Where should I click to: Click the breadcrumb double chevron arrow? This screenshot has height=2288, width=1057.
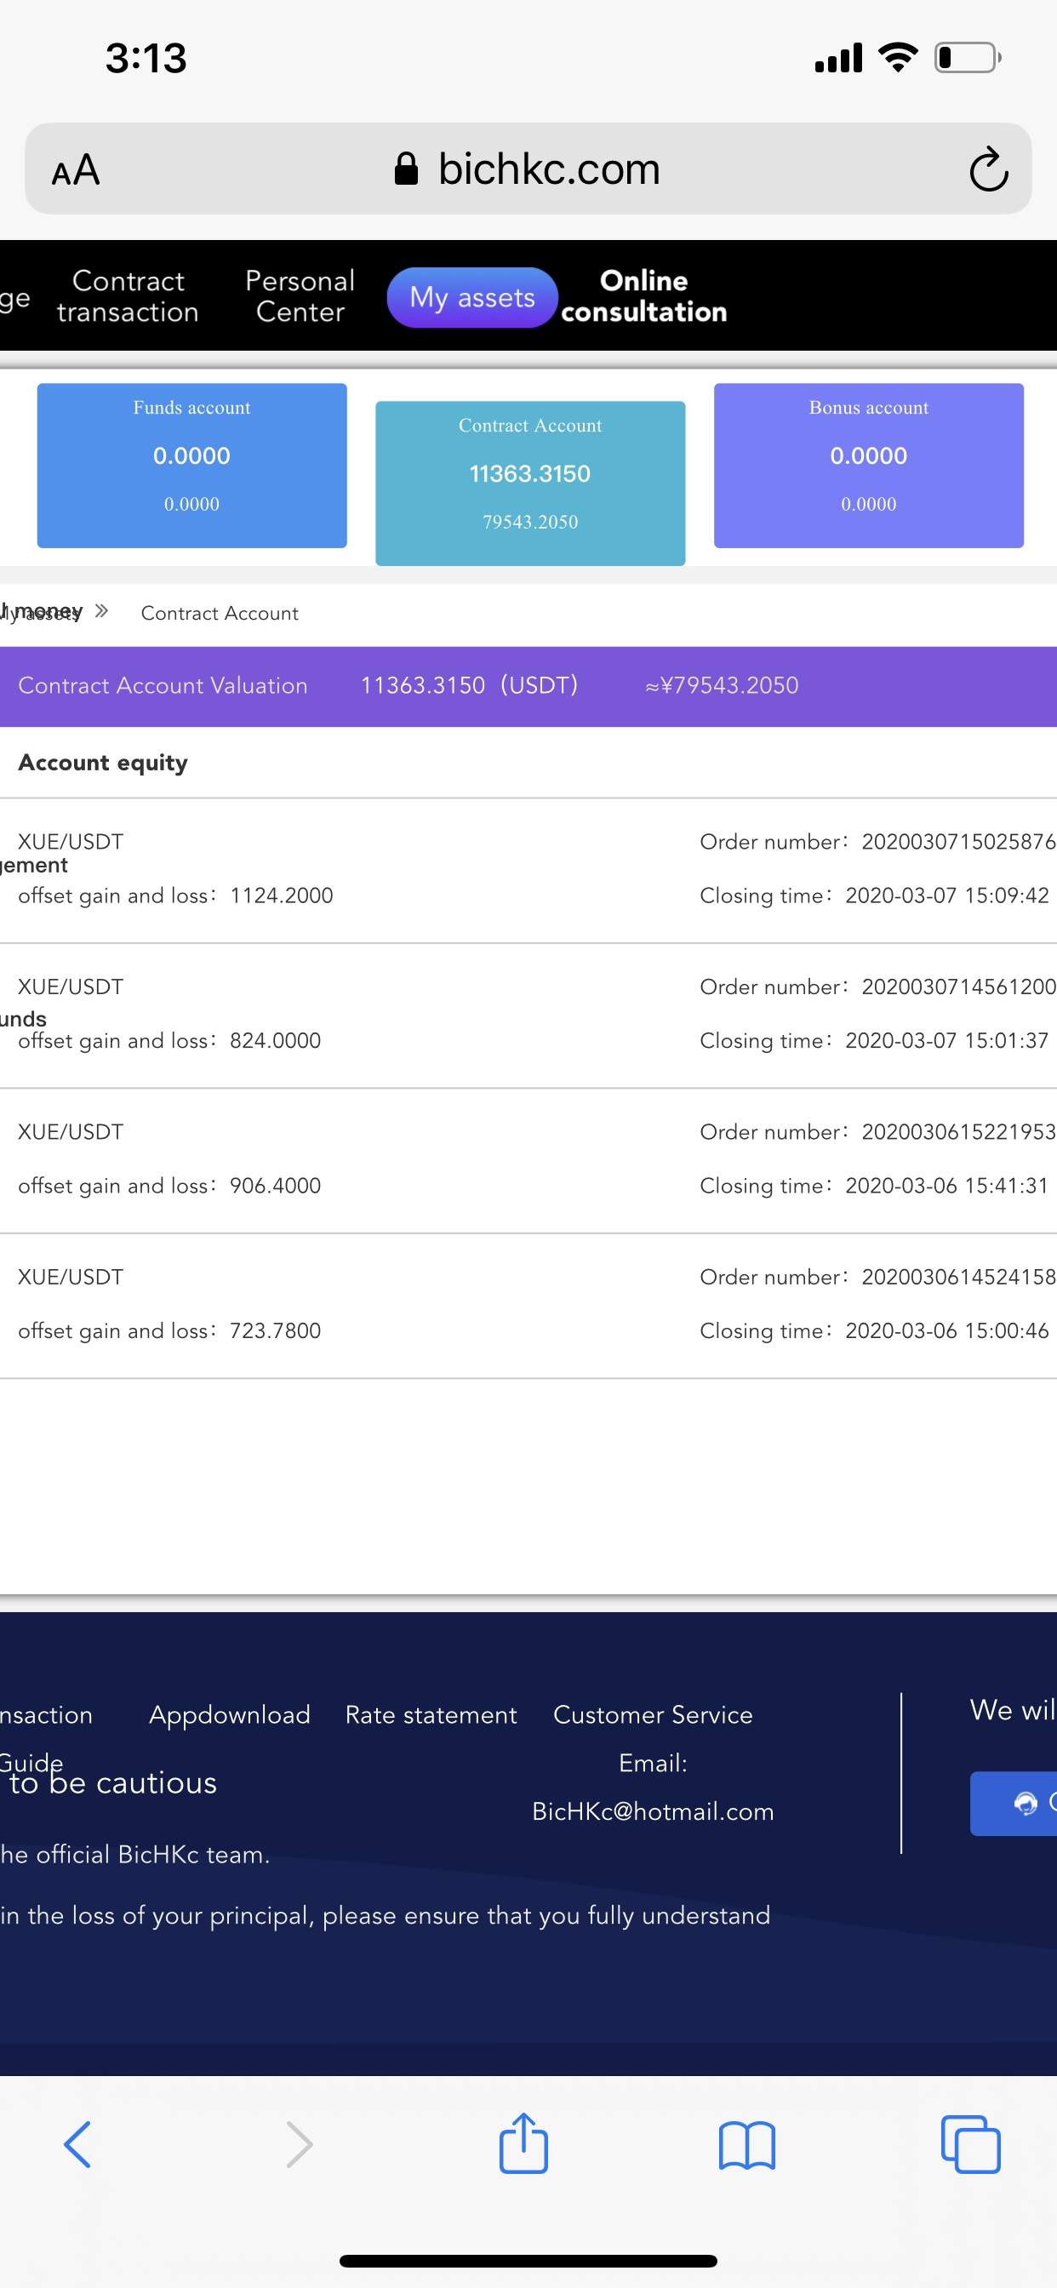(101, 611)
